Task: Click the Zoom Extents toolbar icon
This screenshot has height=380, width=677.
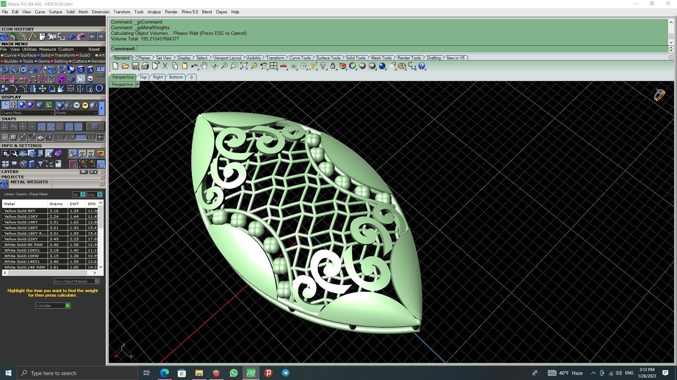Action: point(244,66)
